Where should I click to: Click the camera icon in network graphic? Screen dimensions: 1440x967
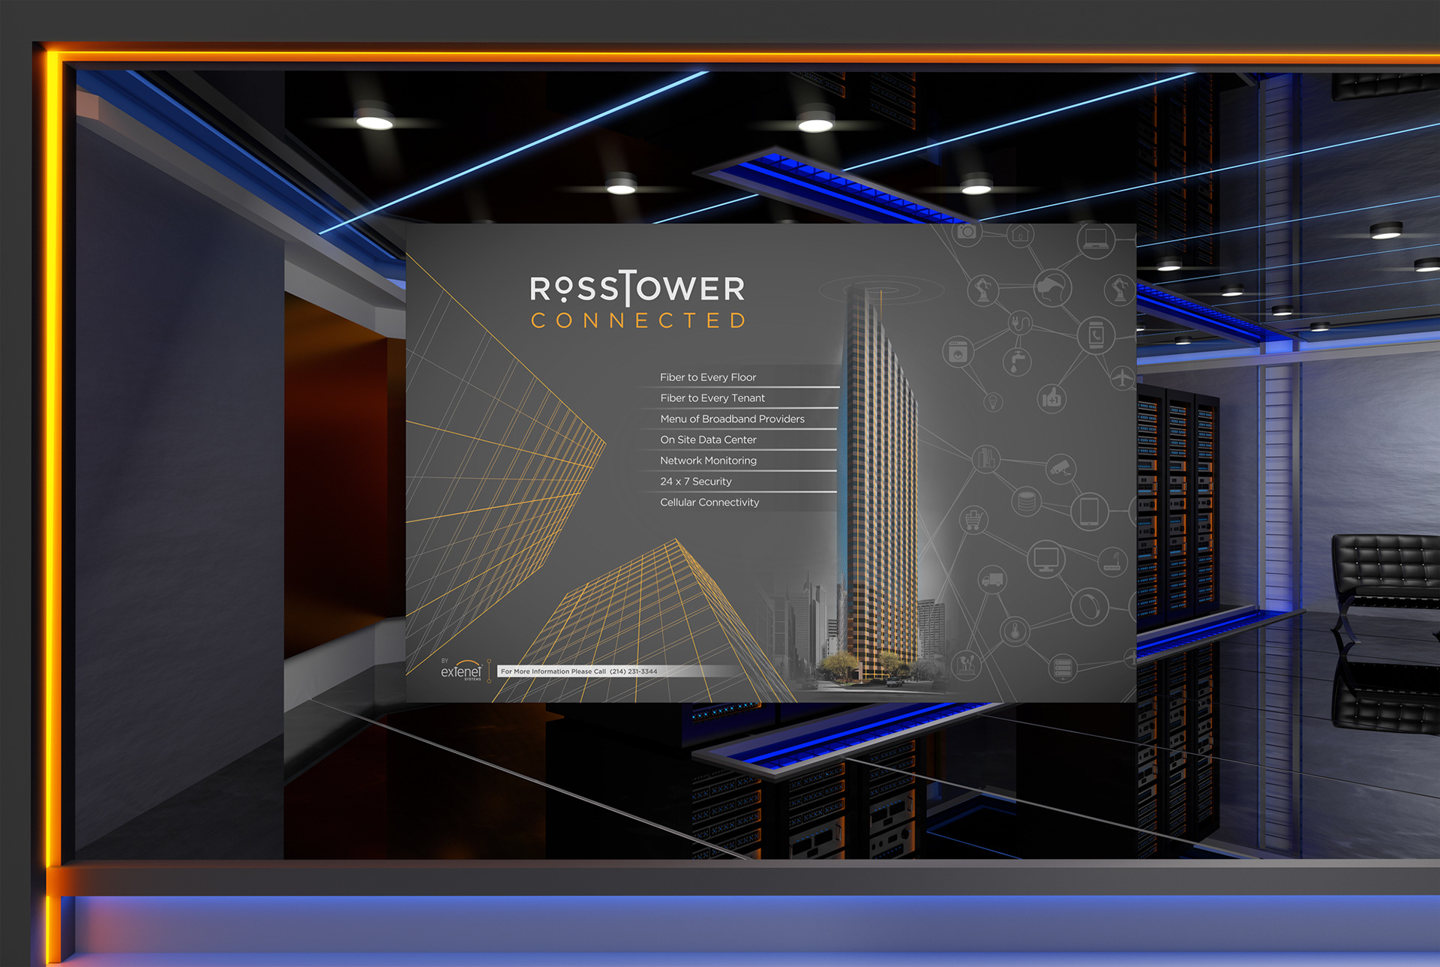967,232
